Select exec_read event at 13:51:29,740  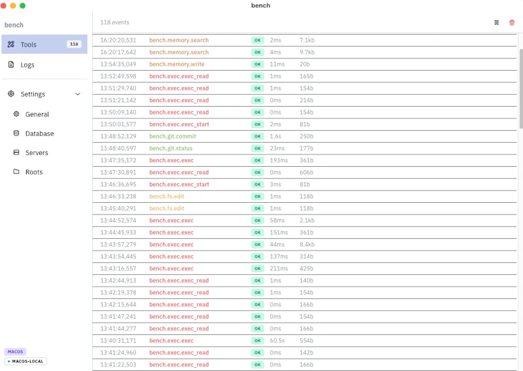(x=305, y=88)
